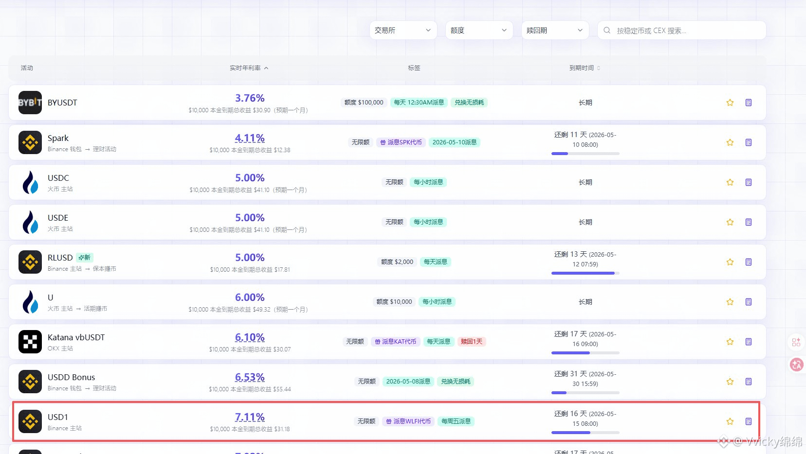Click the 活动 column header
806x454 pixels.
click(x=27, y=68)
